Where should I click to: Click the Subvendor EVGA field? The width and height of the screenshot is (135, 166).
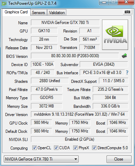click(104, 64)
